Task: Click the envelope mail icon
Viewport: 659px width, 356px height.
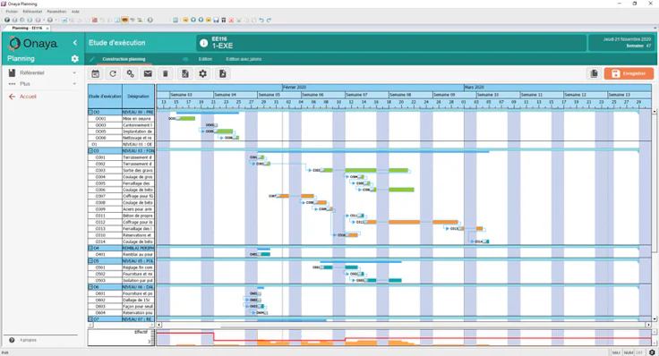Action: 148,74
